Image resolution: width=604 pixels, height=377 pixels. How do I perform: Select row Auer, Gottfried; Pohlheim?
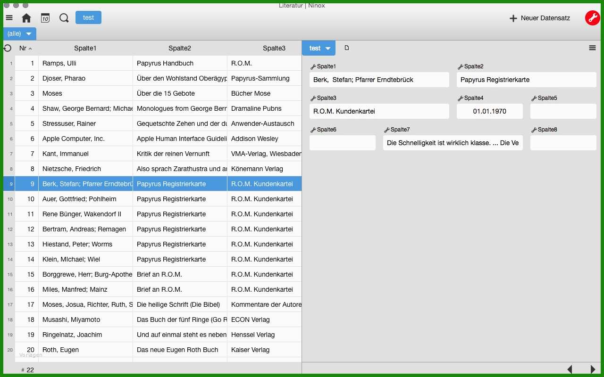[x=152, y=199]
